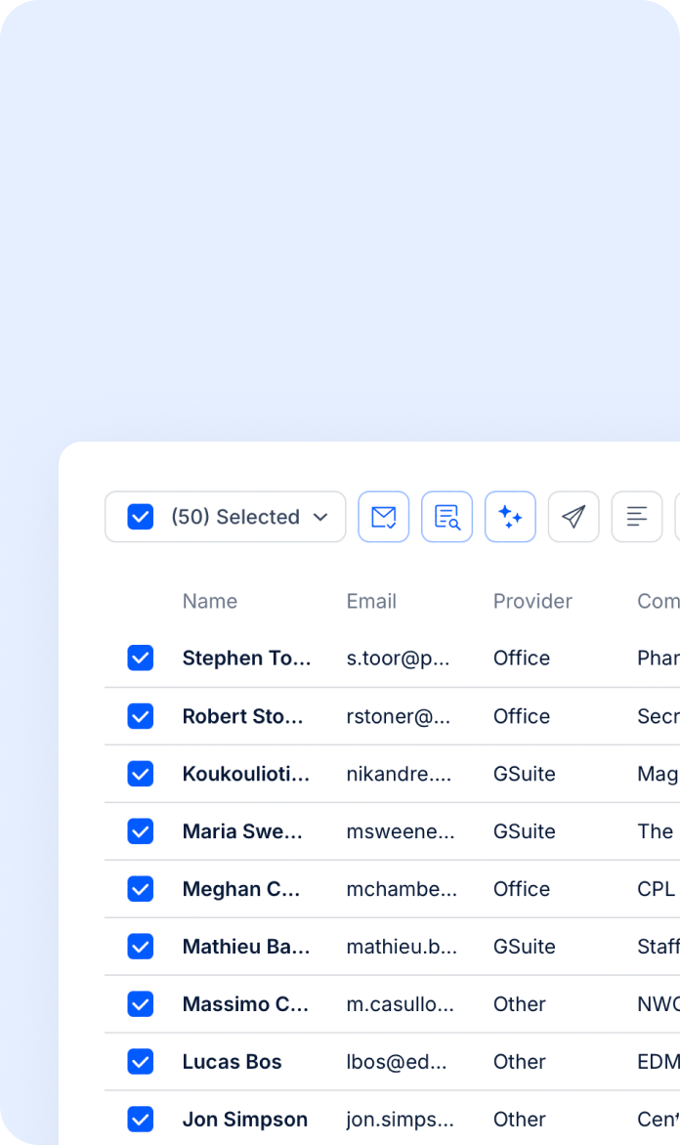This screenshot has width=680, height=1145.
Task: Open contact Maria Swe...
Action: coord(242,831)
